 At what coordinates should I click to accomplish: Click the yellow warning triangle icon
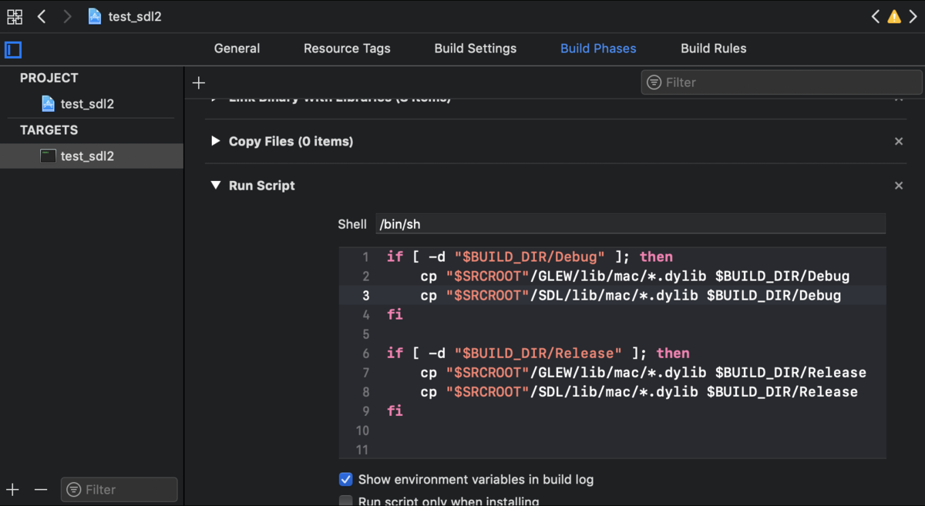click(x=894, y=16)
